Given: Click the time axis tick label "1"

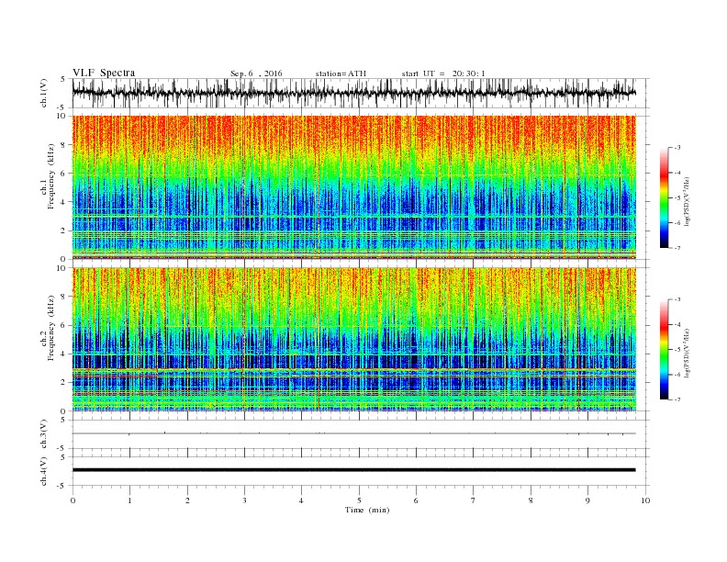Looking at the screenshot, I should [129, 500].
